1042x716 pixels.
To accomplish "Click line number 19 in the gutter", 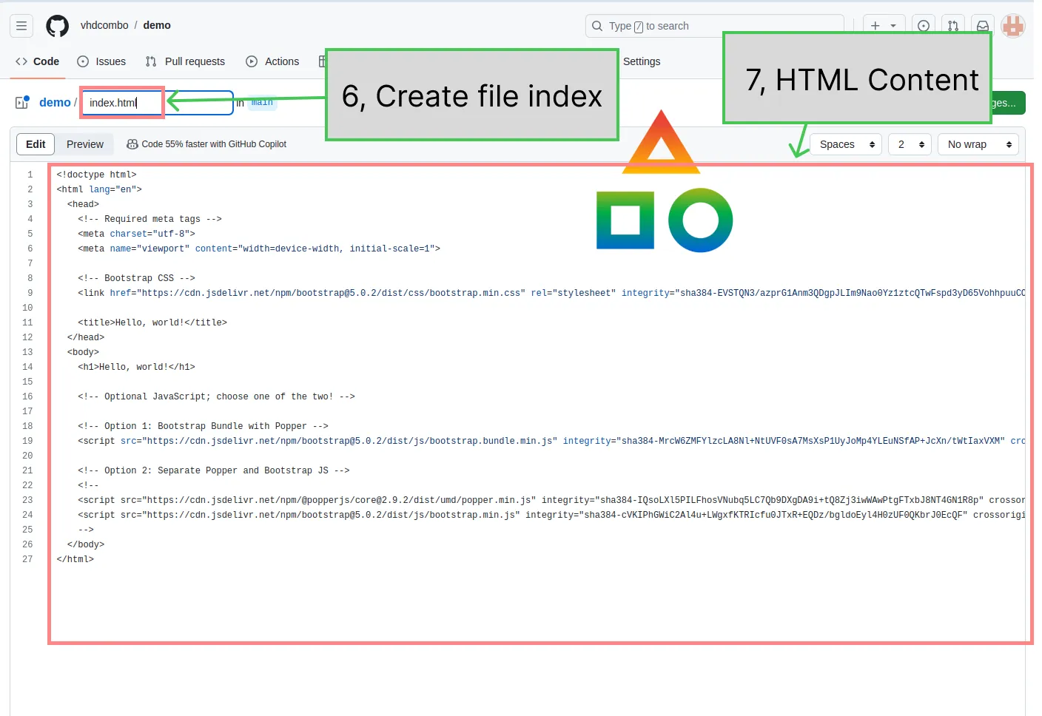I will pos(27,441).
